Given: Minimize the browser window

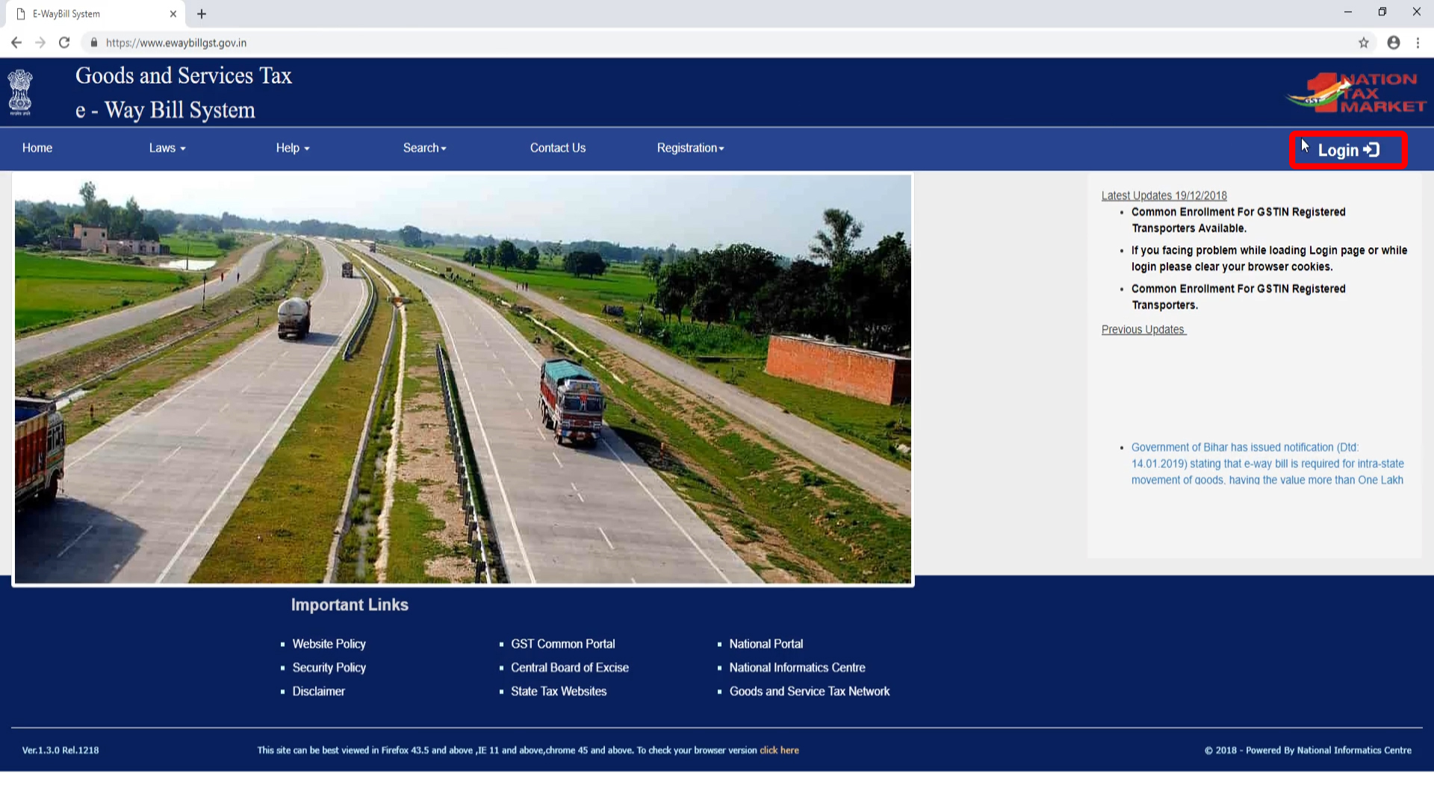Looking at the screenshot, I should 1348,12.
